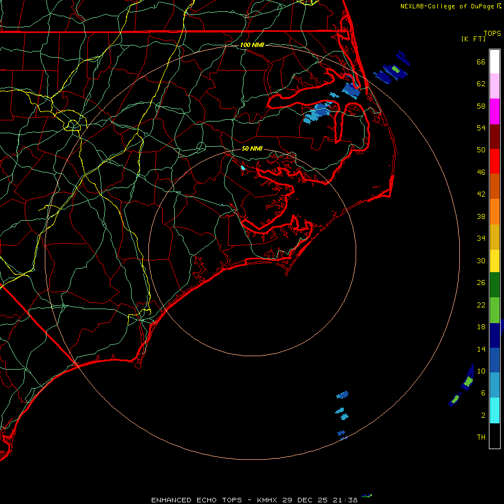Click the '6' legend value
This screenshot has height=504, width=504.
click(x=483, y=393)
